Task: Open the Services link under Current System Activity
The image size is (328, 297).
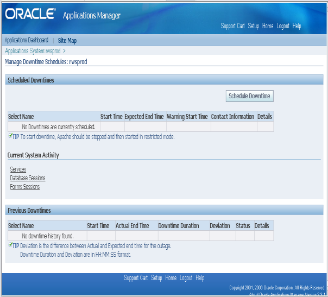Action: point(18,169)
